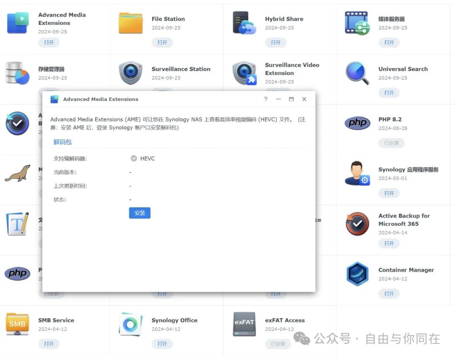Click the Surveillance Station package title
The height and width of the screenshot is (357, 455).
pyautogui.click(x=181, y=69)
